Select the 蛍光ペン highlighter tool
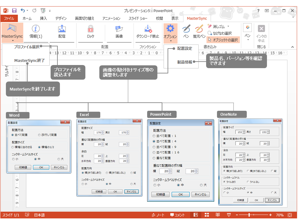Image resolution: width=298 pixels, height=224 pixels. coord(199,30)
